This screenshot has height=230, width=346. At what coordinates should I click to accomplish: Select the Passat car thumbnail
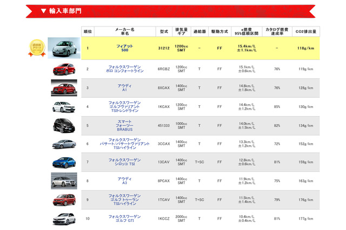coord(64,144)
